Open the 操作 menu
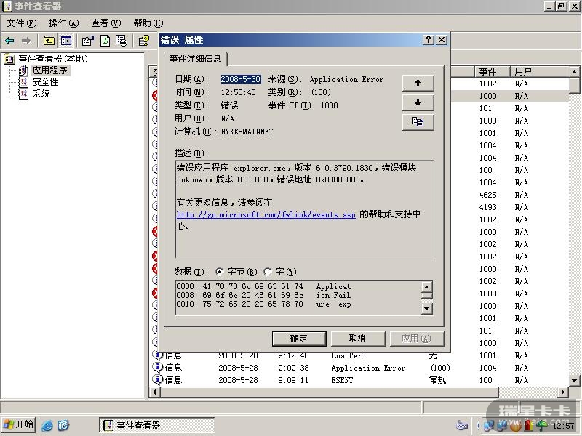This screenshot has height=436, width=582. [x=64, y=23]
